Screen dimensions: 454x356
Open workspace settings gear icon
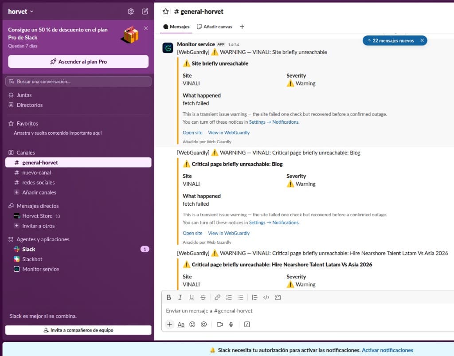pos(131,11)
